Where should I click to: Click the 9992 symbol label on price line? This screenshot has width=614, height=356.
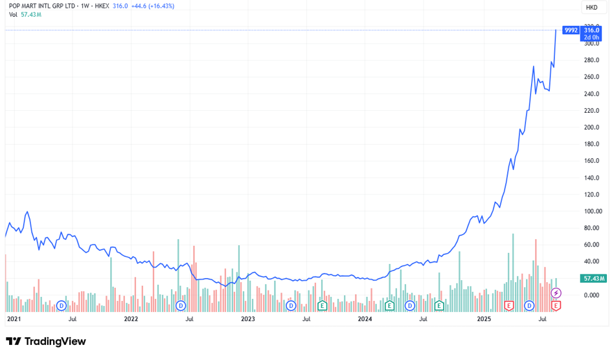coord(571,30)
